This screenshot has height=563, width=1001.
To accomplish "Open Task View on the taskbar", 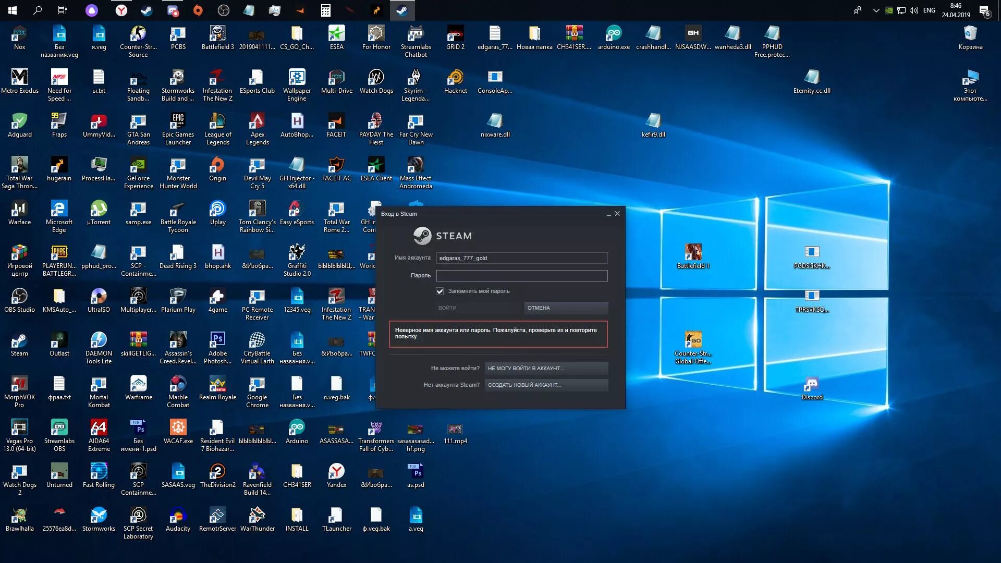I will (x=63, y=10).
